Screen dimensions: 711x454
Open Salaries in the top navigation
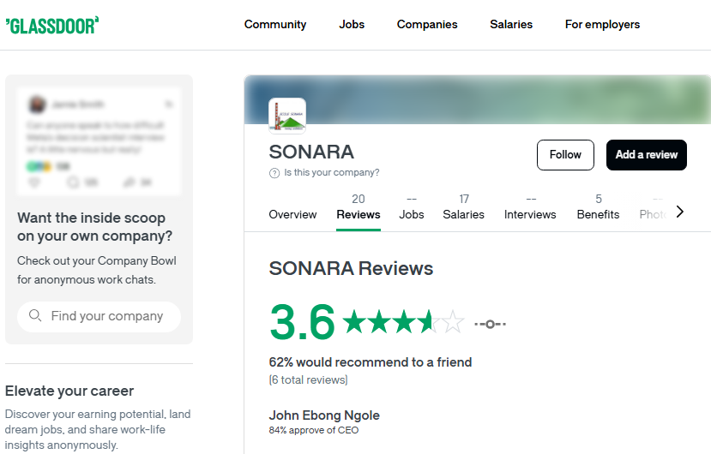click(x=511, y=25)
